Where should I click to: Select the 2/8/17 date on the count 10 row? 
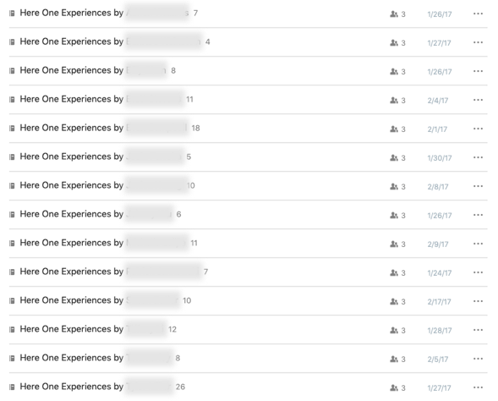click(x=438, y=186)
